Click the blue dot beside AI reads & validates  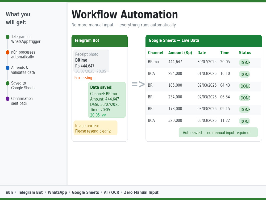(x=7, y=68)
